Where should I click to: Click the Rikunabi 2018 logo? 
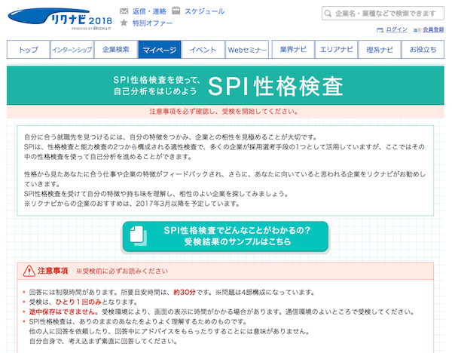(60, 19)
